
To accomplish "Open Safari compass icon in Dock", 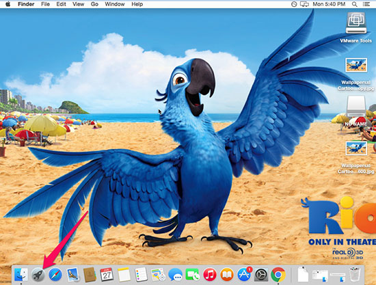I will pos(55,275).
